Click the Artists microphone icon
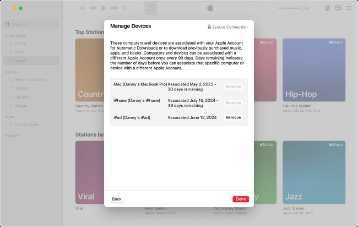 click(x=10, y=88)
